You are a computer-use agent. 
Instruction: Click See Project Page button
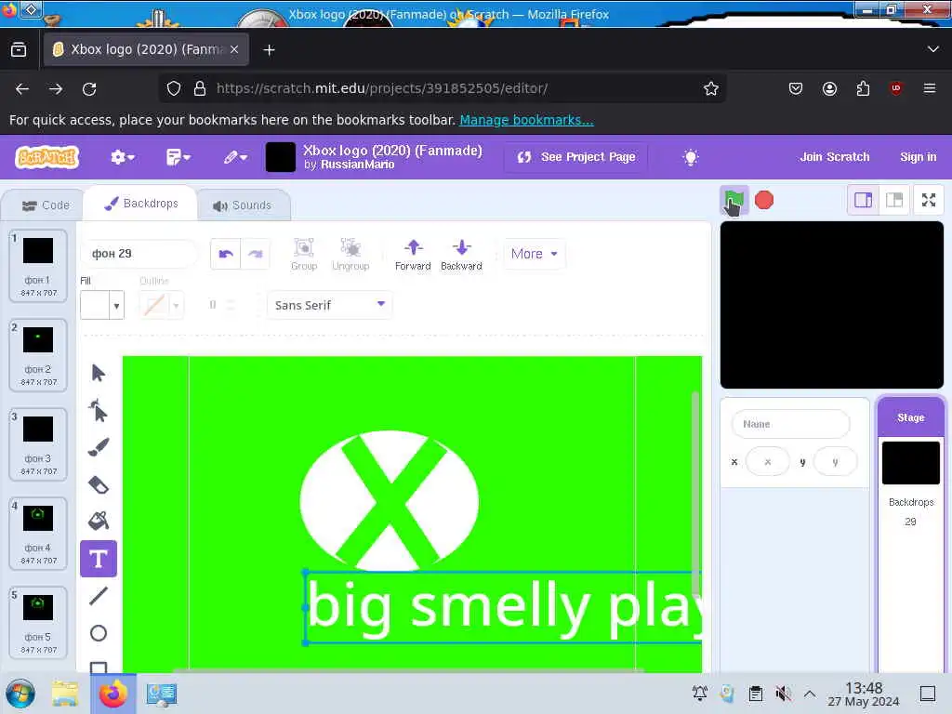575,157
